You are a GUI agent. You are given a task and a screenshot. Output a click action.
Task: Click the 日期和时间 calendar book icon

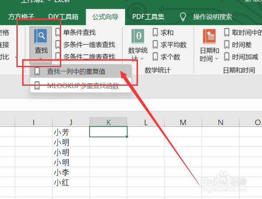[209, 36]
